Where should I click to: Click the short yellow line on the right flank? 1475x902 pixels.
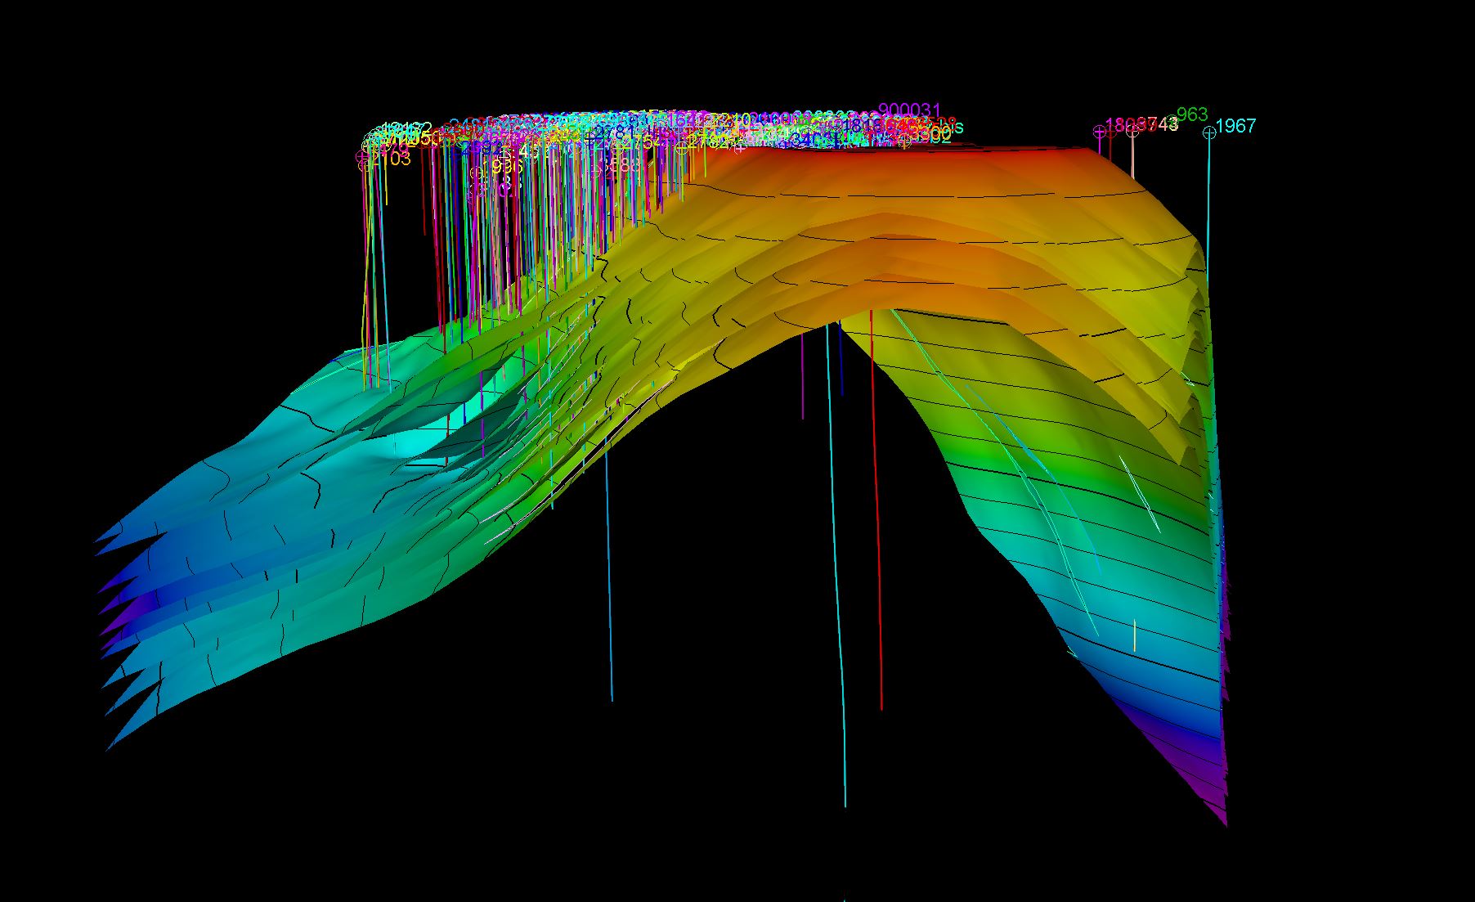pyautogui.click(x=1134, y=635)
